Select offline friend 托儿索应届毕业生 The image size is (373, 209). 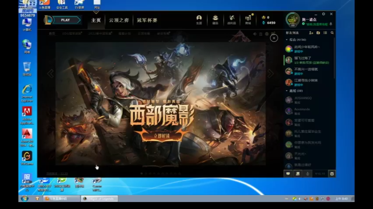[308, 133]
